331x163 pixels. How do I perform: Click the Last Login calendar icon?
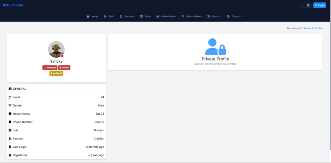10,147
